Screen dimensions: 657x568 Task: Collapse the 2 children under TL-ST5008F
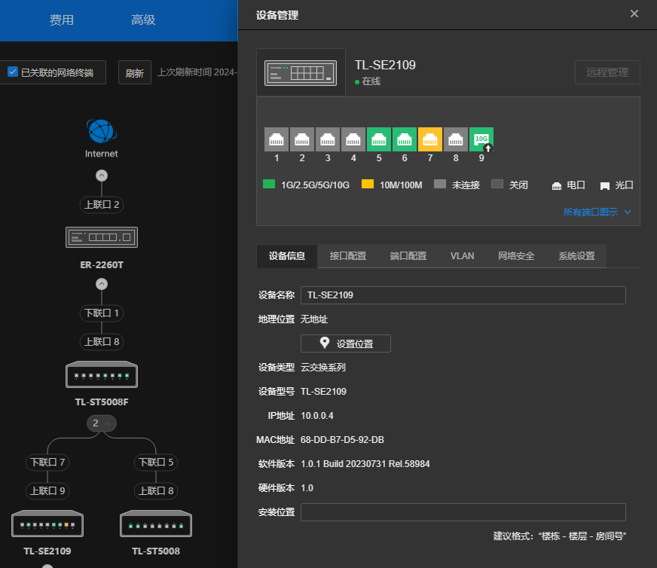coord(102,423)
